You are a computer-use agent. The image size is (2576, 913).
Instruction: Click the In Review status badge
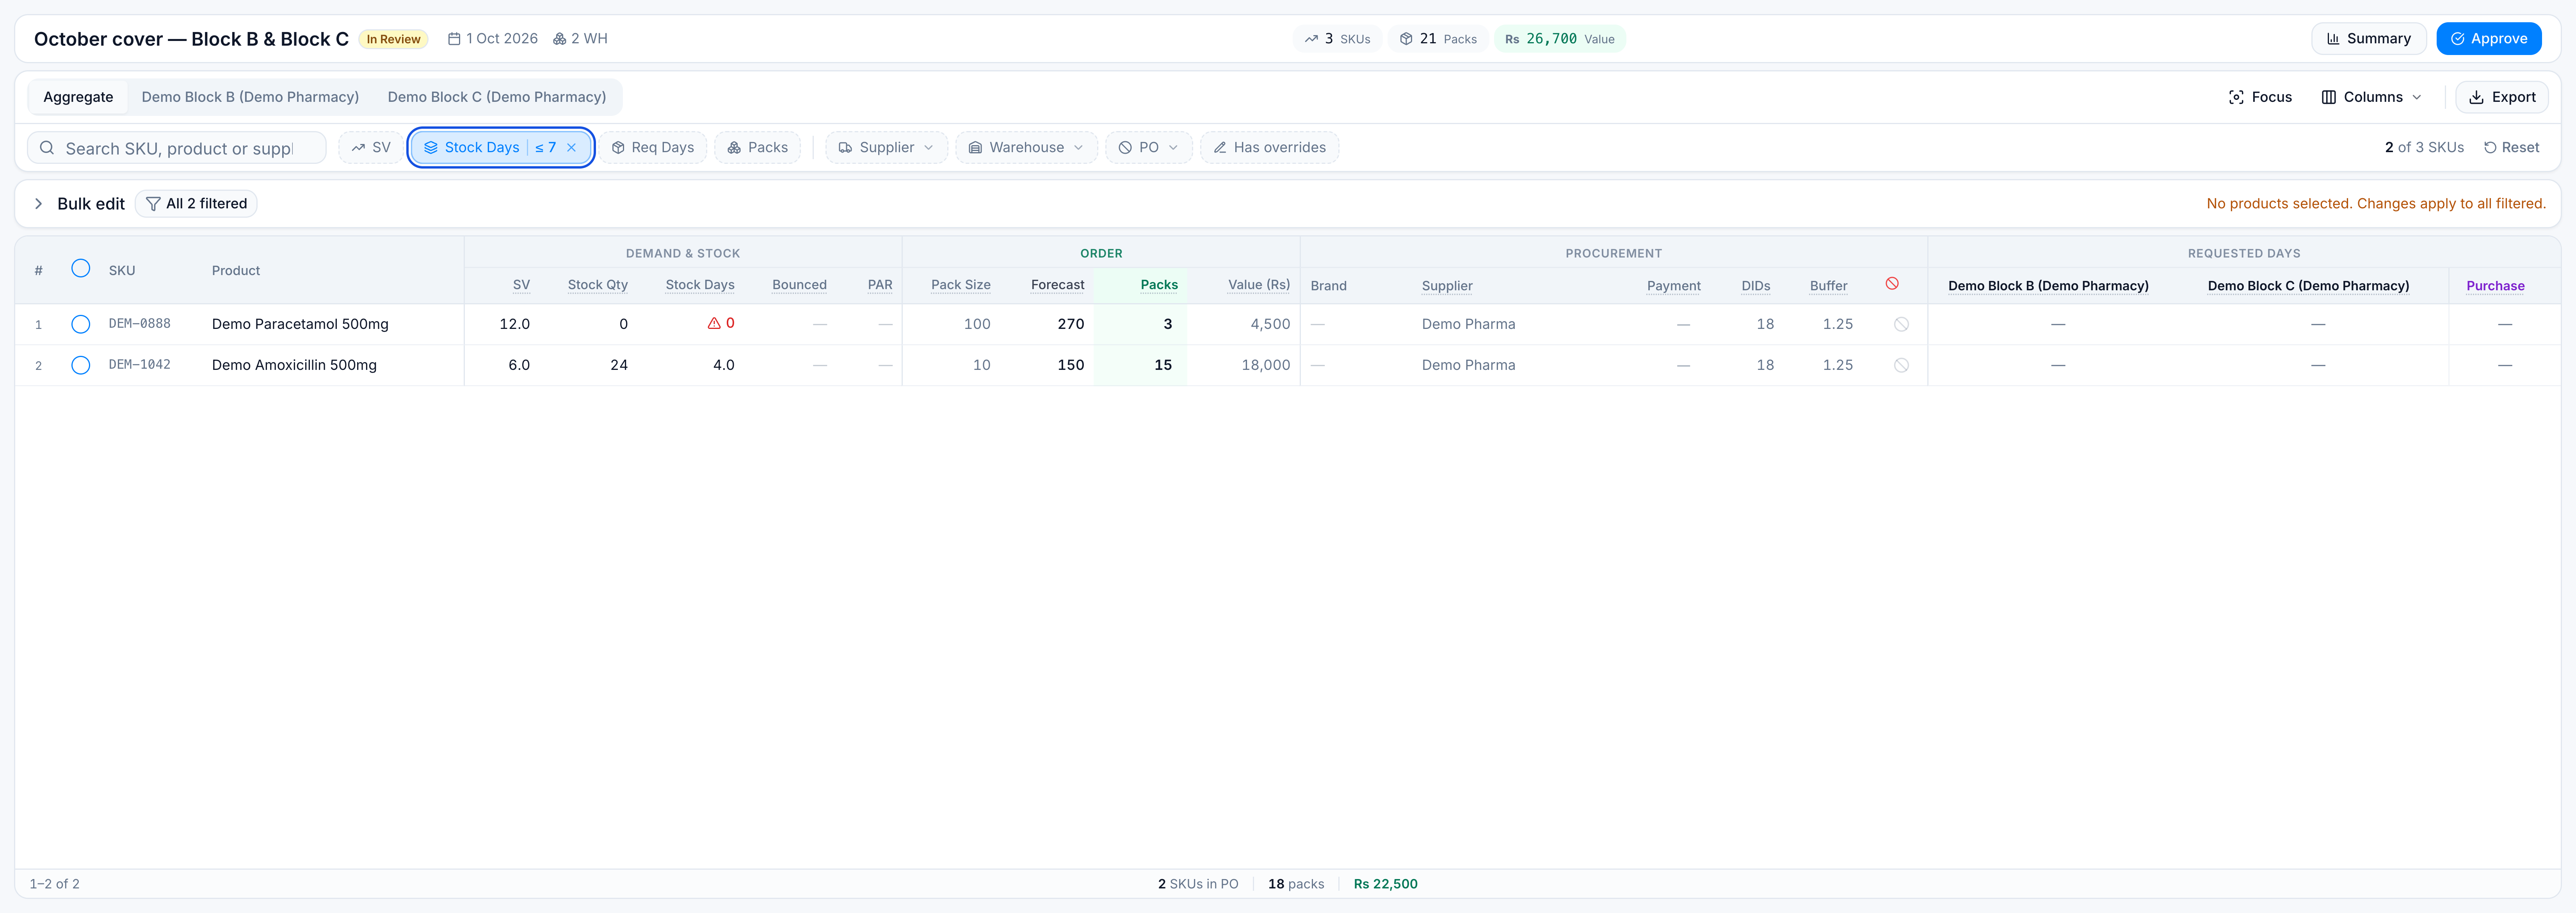tap(393, 39)
